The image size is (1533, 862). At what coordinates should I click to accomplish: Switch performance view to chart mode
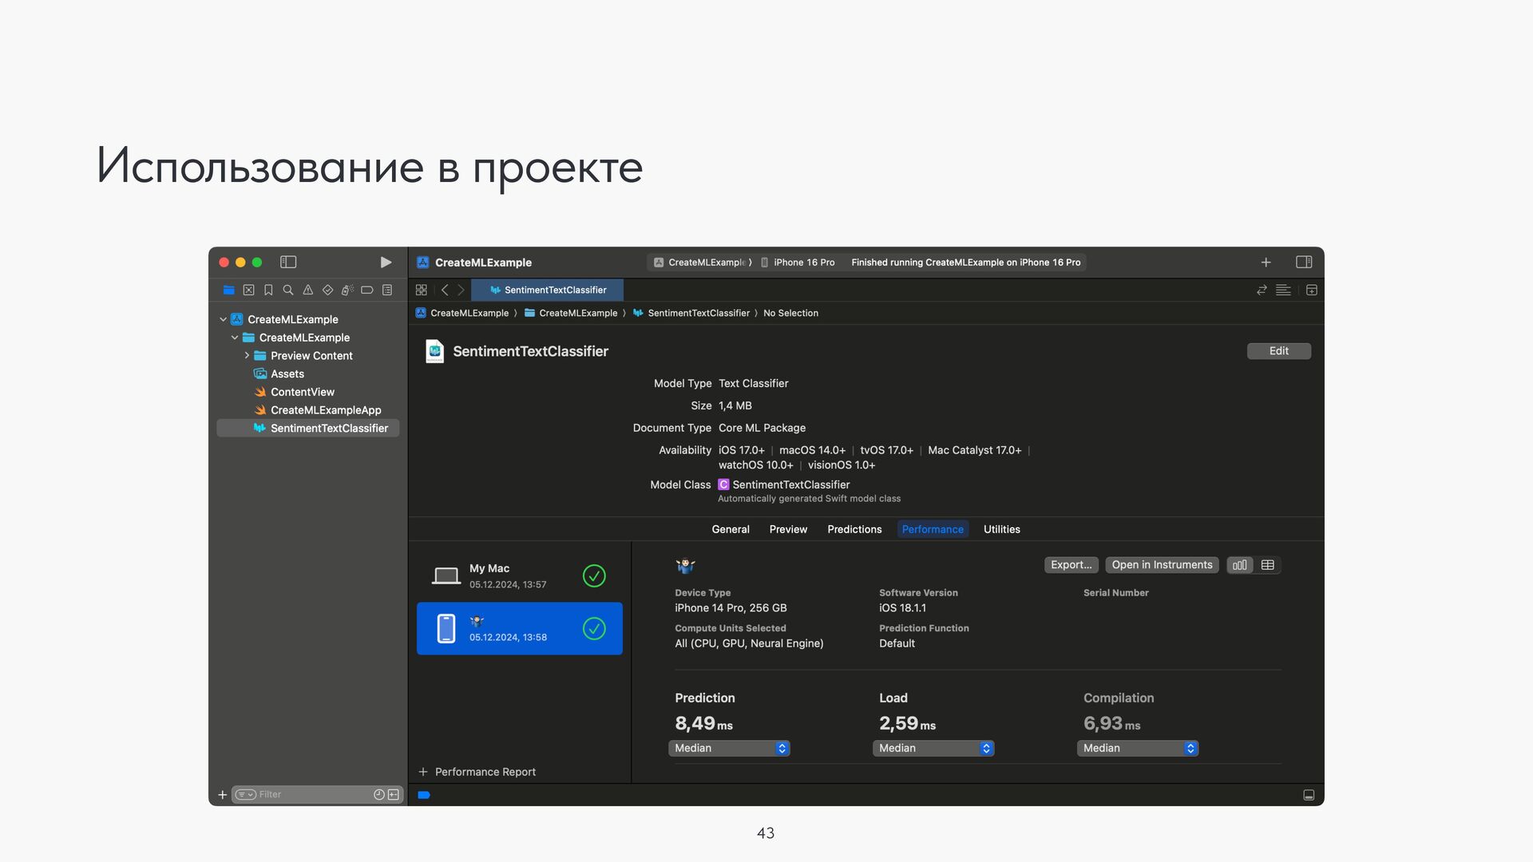(1240, 564)
